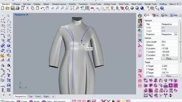Viewport: 182px width, 102px height.
Task: Click the Copy to clipboard icon
Action: point(32,8)
